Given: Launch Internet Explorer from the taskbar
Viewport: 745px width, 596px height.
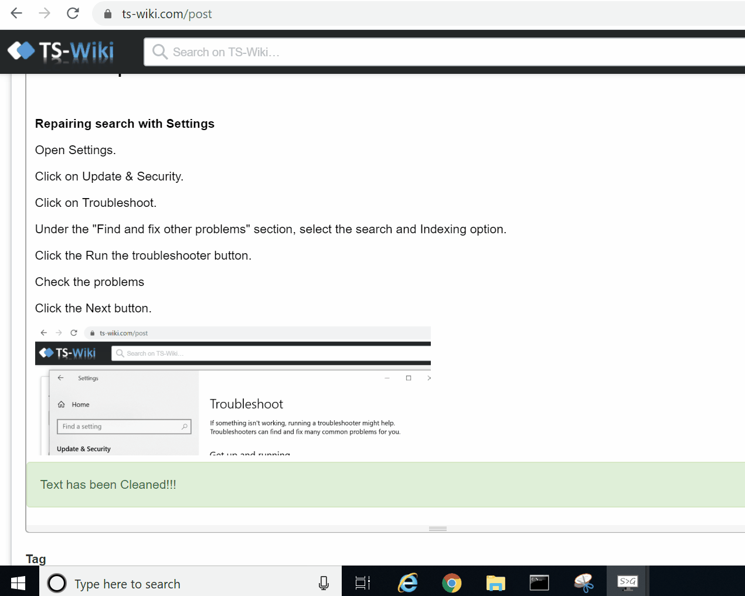Looking at the screenshot, I should pyautogui.click(x=407, y=583).
